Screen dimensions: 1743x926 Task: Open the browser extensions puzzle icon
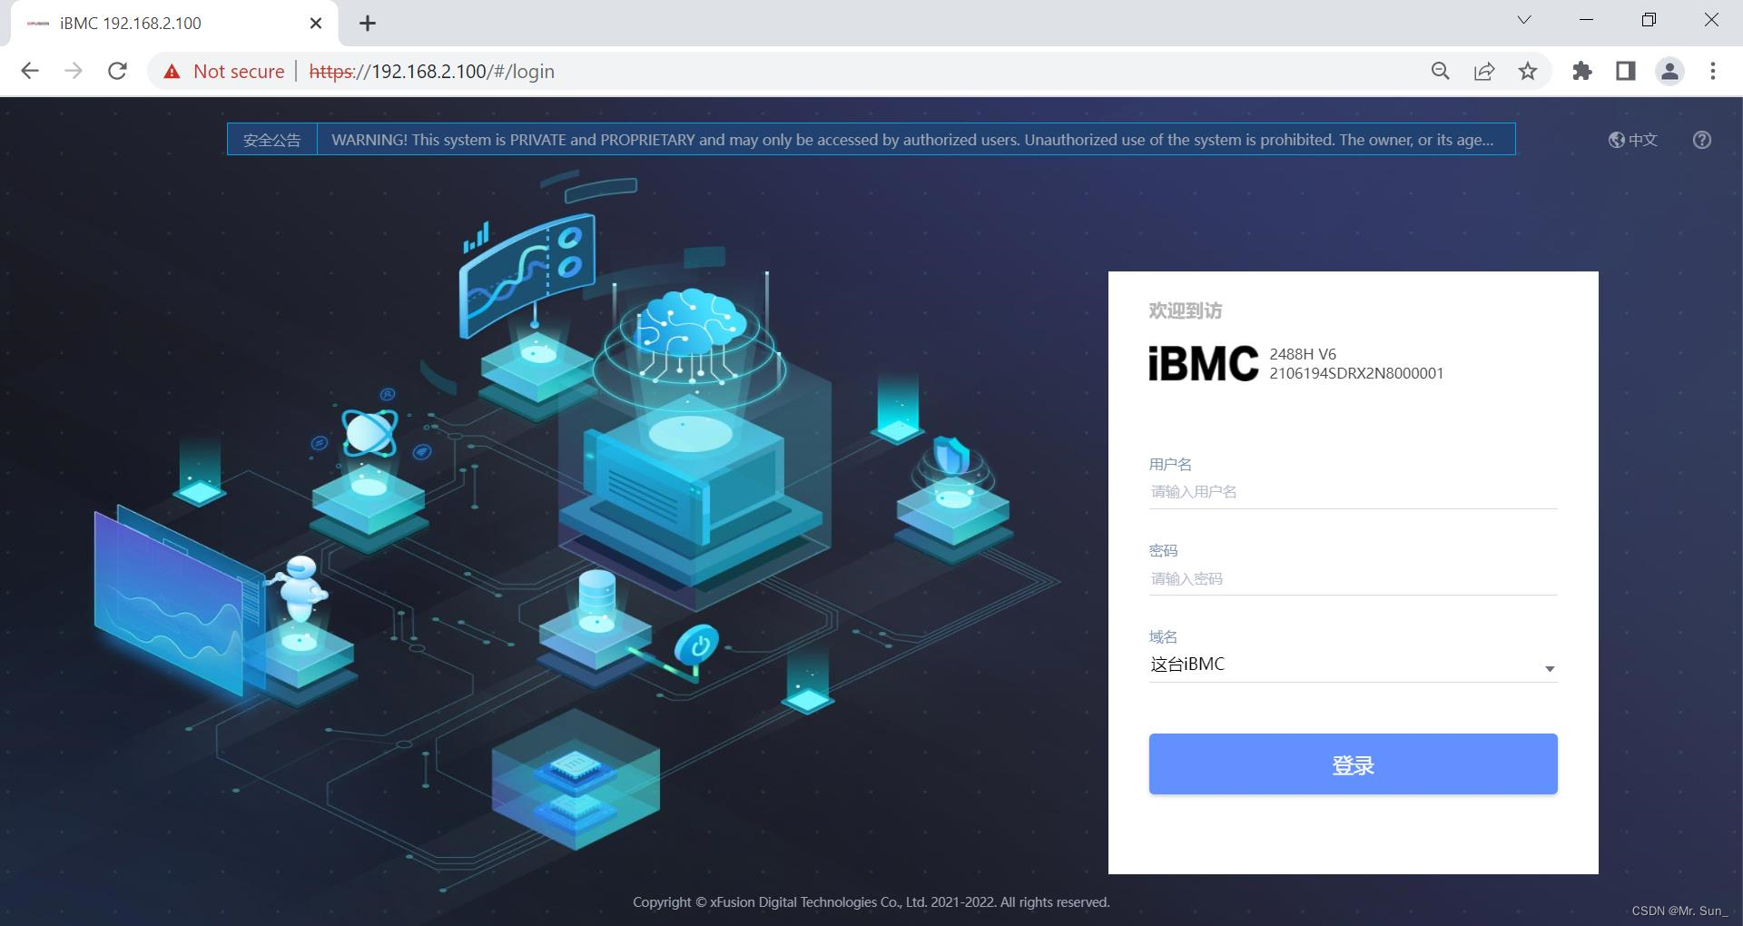click(1582, 71)
